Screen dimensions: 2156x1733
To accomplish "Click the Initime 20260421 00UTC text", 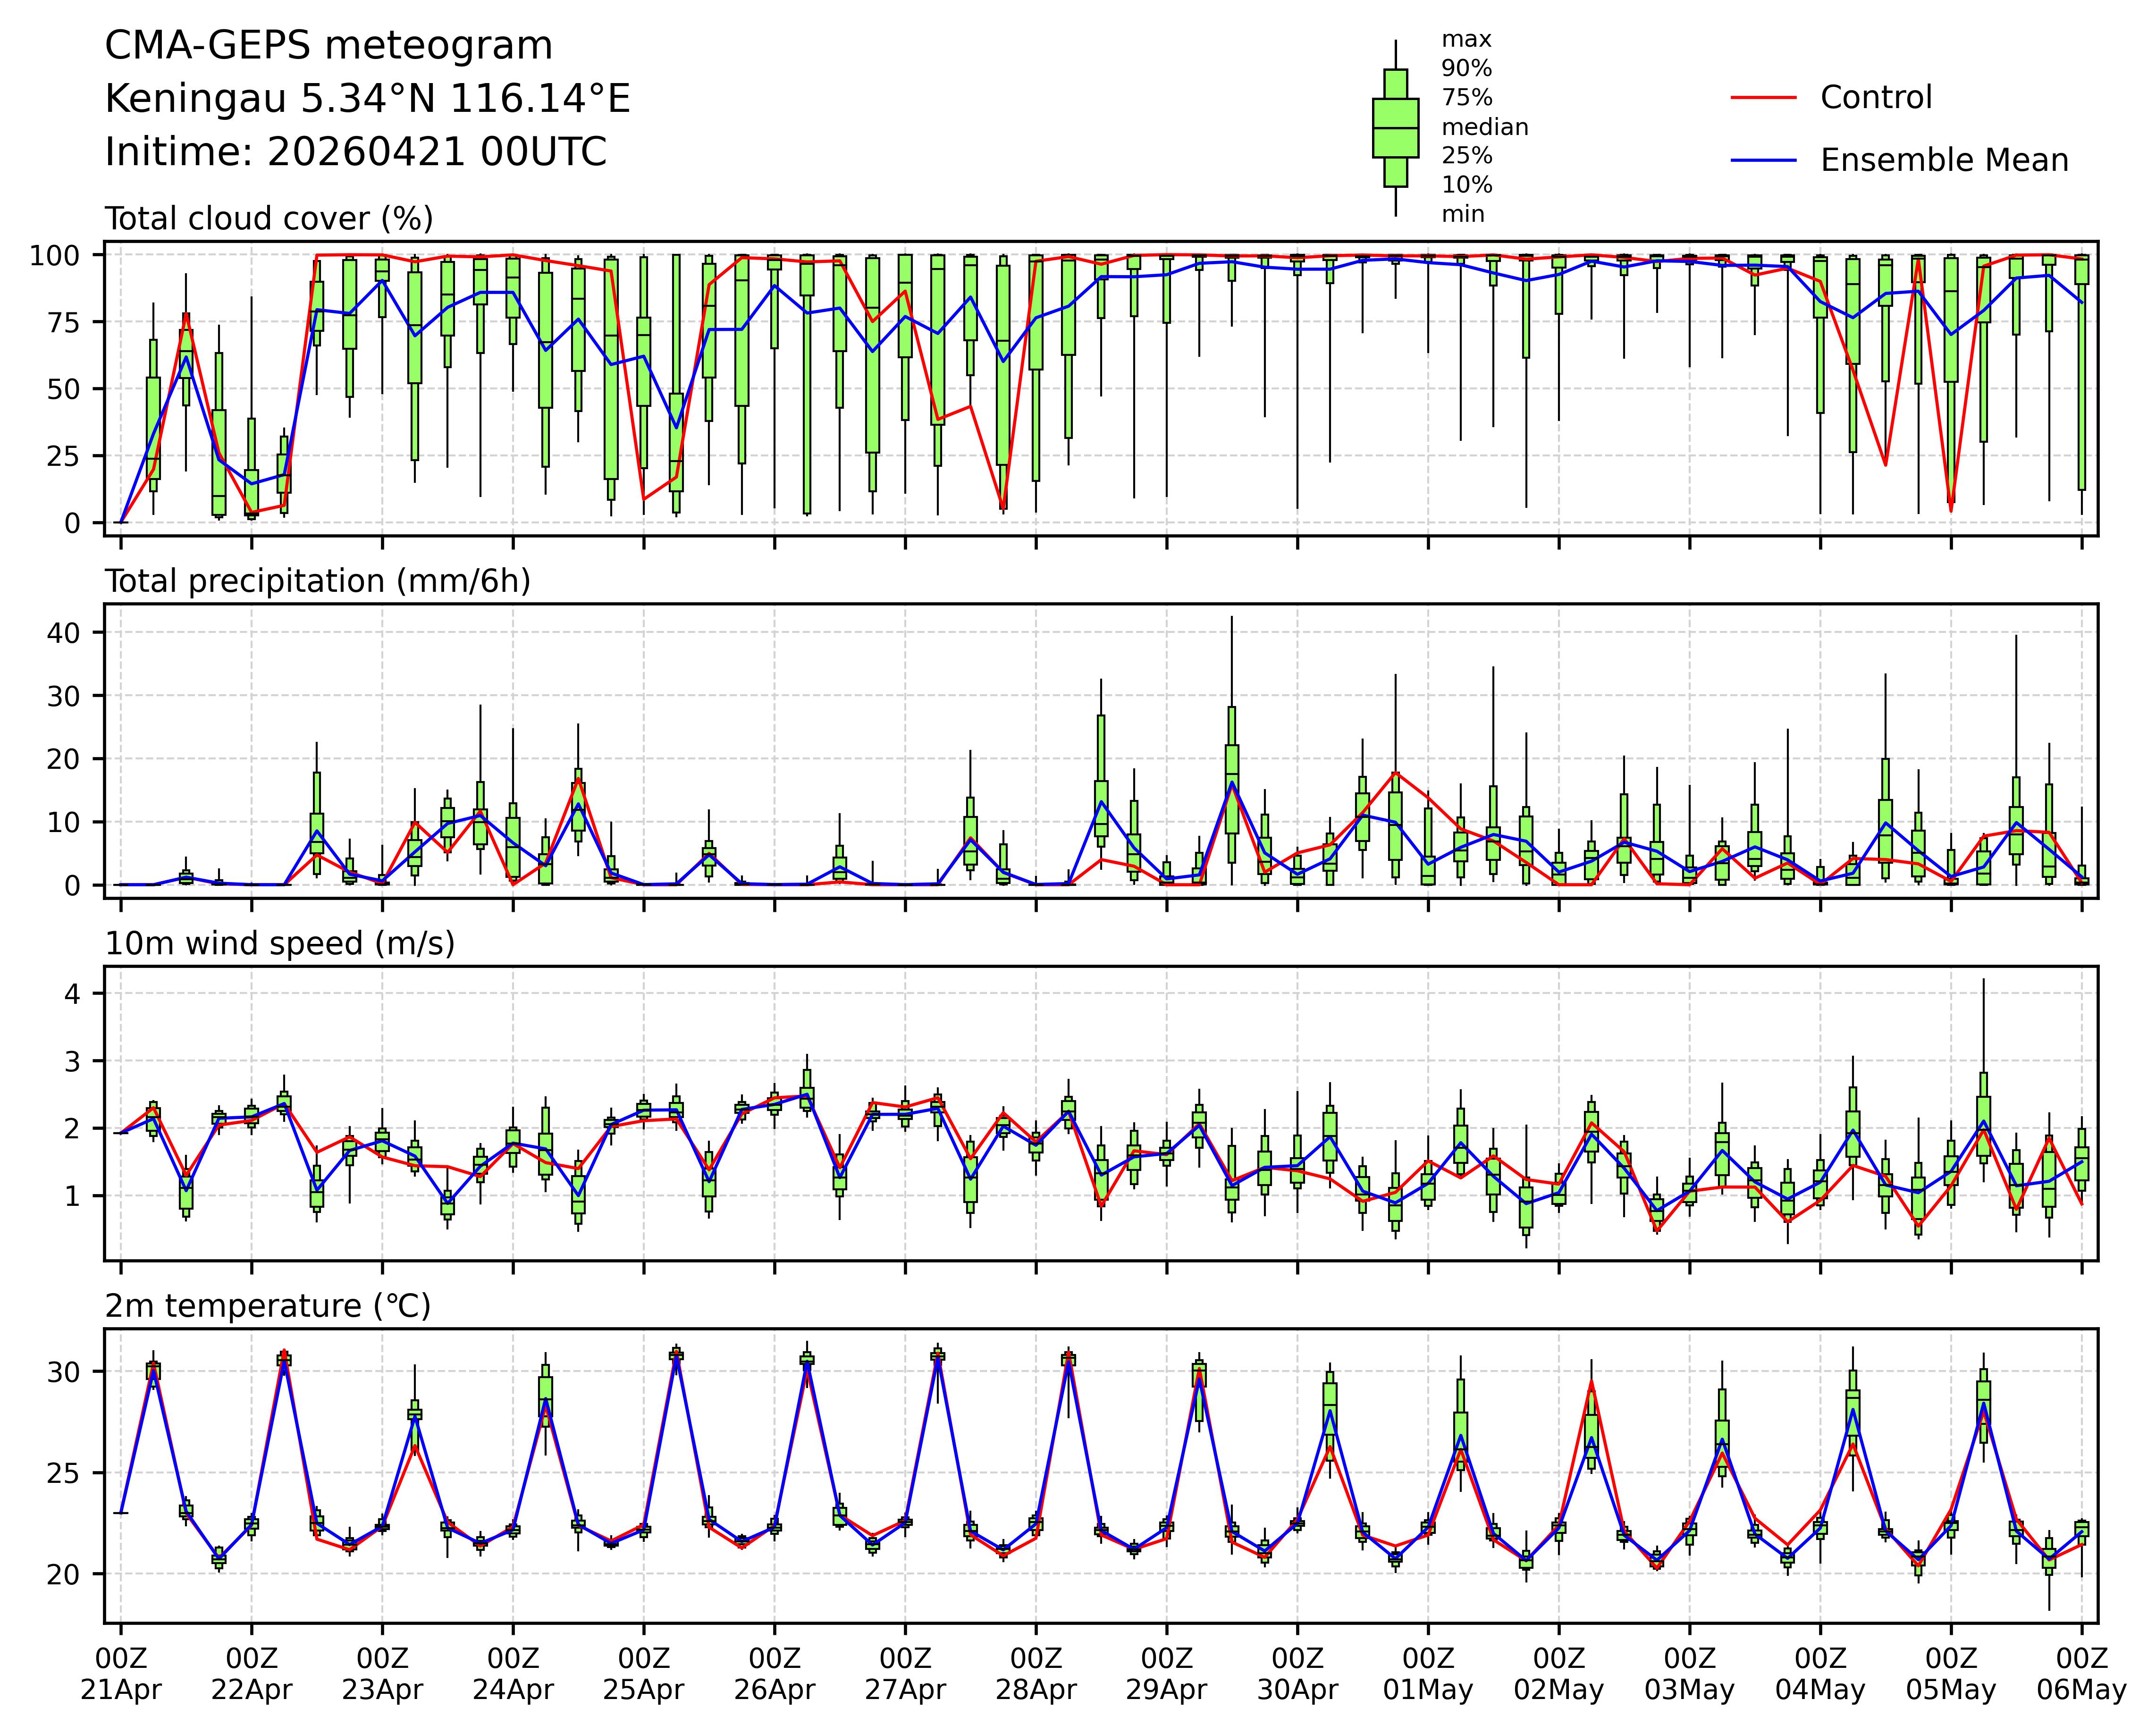I will (x=355, y=152).
